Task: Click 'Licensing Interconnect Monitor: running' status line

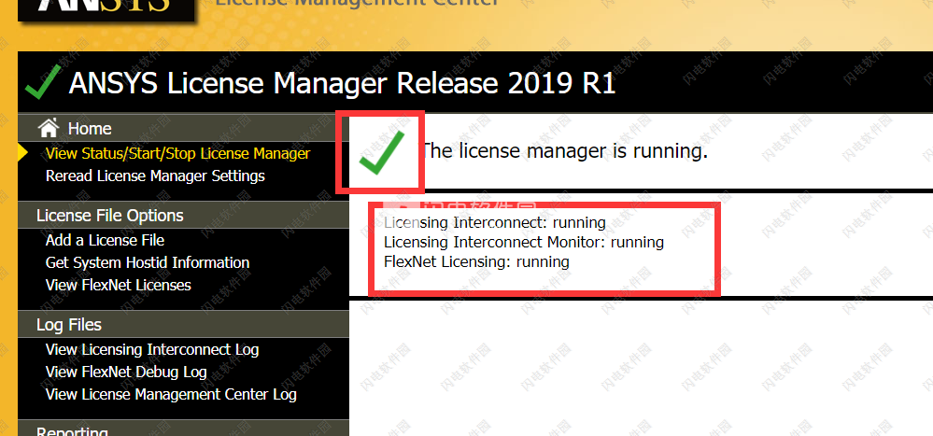Action: [524, 242]
